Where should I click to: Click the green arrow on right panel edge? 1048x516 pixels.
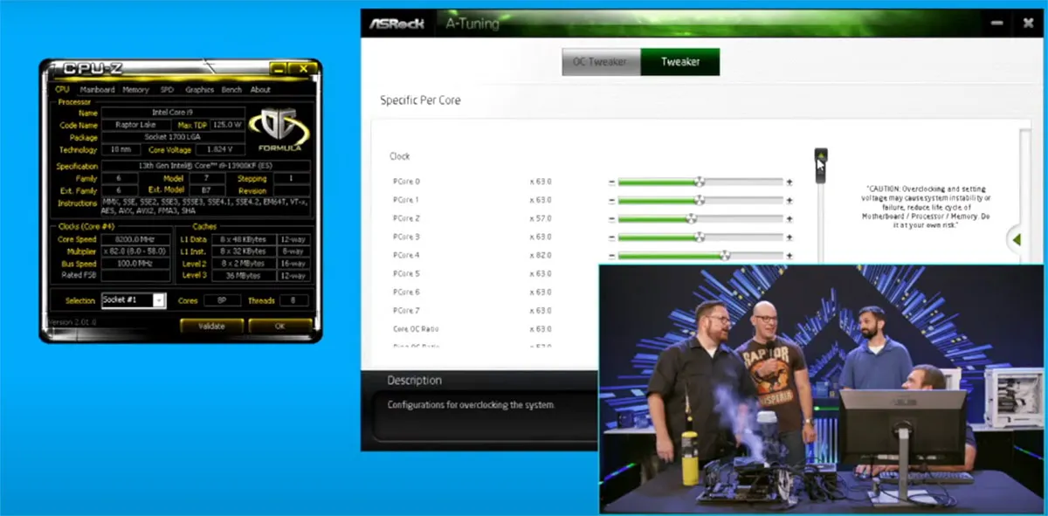(1016, 238)
